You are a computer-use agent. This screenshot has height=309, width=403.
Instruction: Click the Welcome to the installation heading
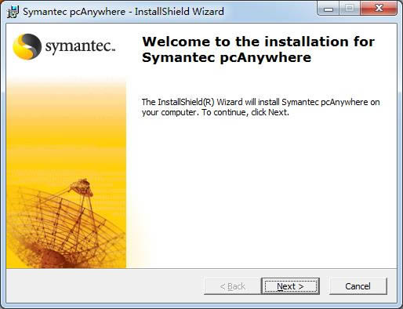tap(258, 42)
